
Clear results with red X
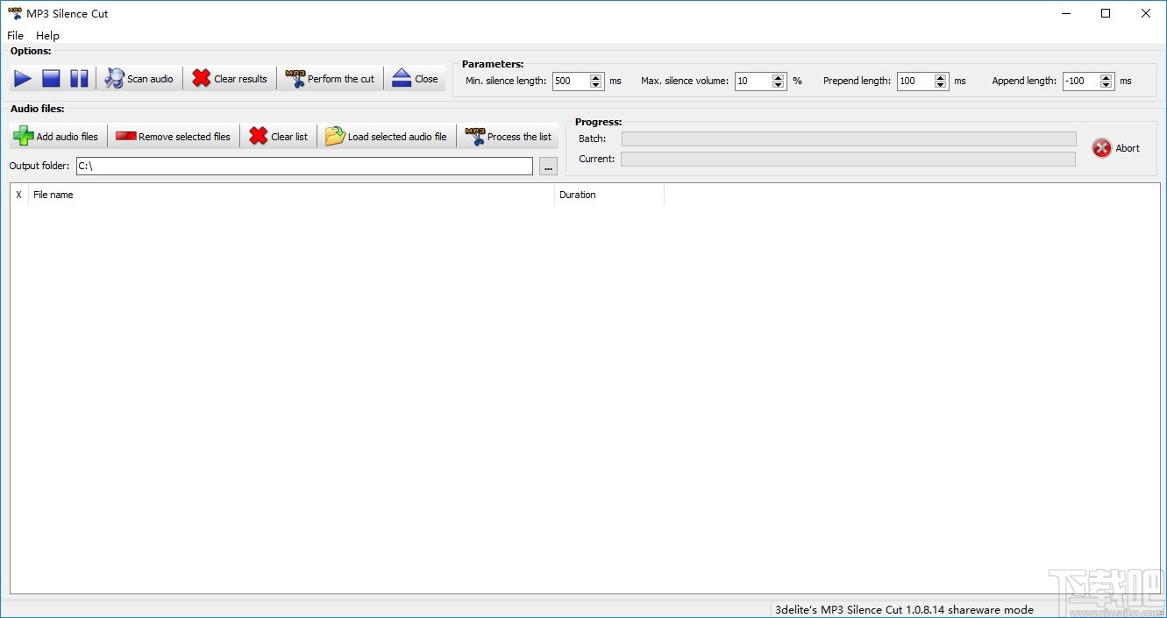(x=230, y=79)
